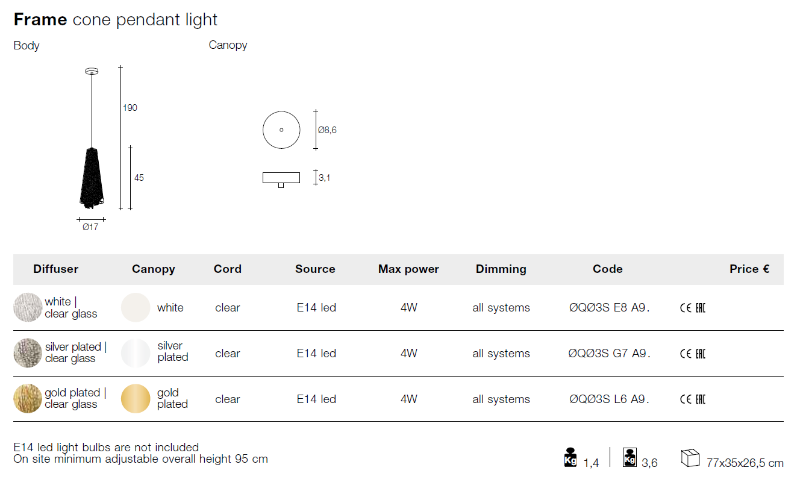Click the CE EAC mark in silver row
800x488 pixels.
click(693, 354)
